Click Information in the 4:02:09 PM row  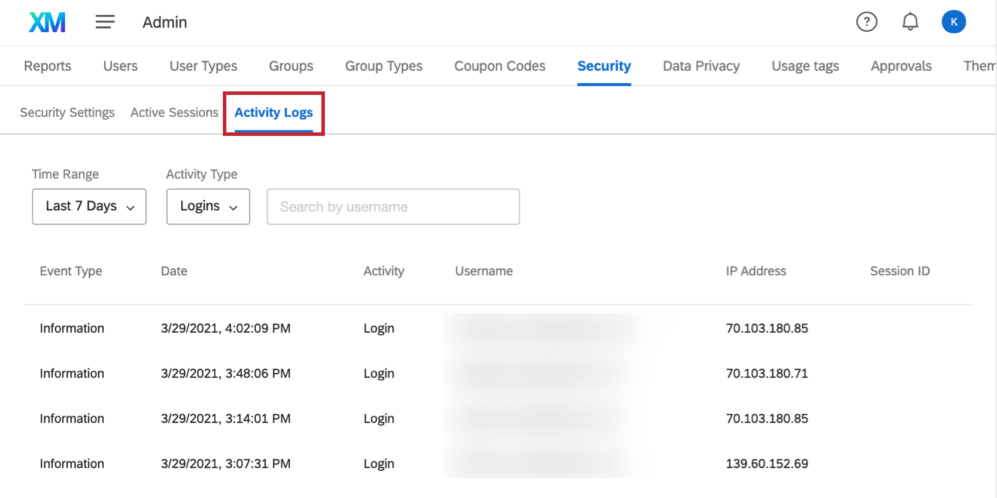pyautogui.click(x=72, y=328)
